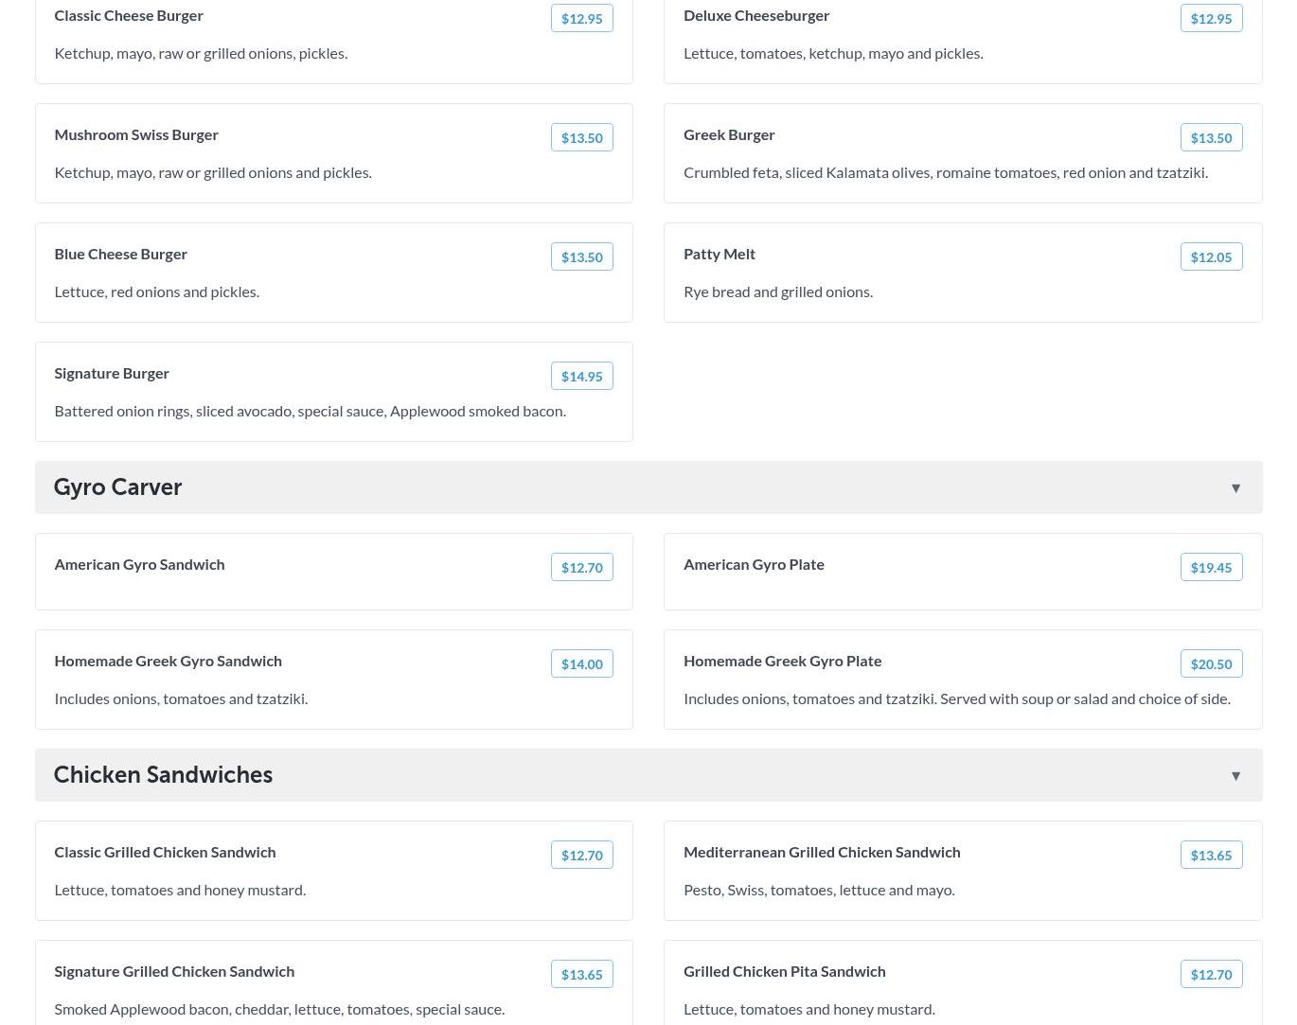Add Signature Grilled Chicken Sandwich for $13.65
Viewport: 1297px width, 1025px height.
click(x=581, y=974)
